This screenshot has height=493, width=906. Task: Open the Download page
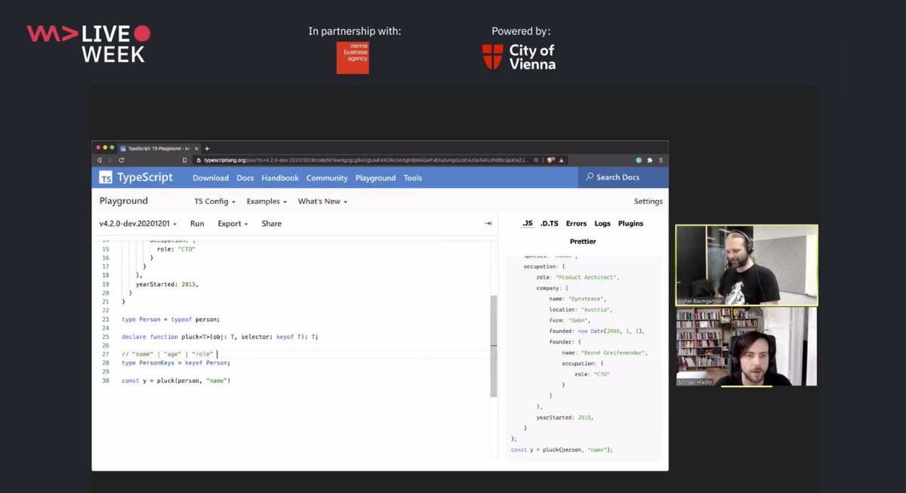tap(211, 178)
